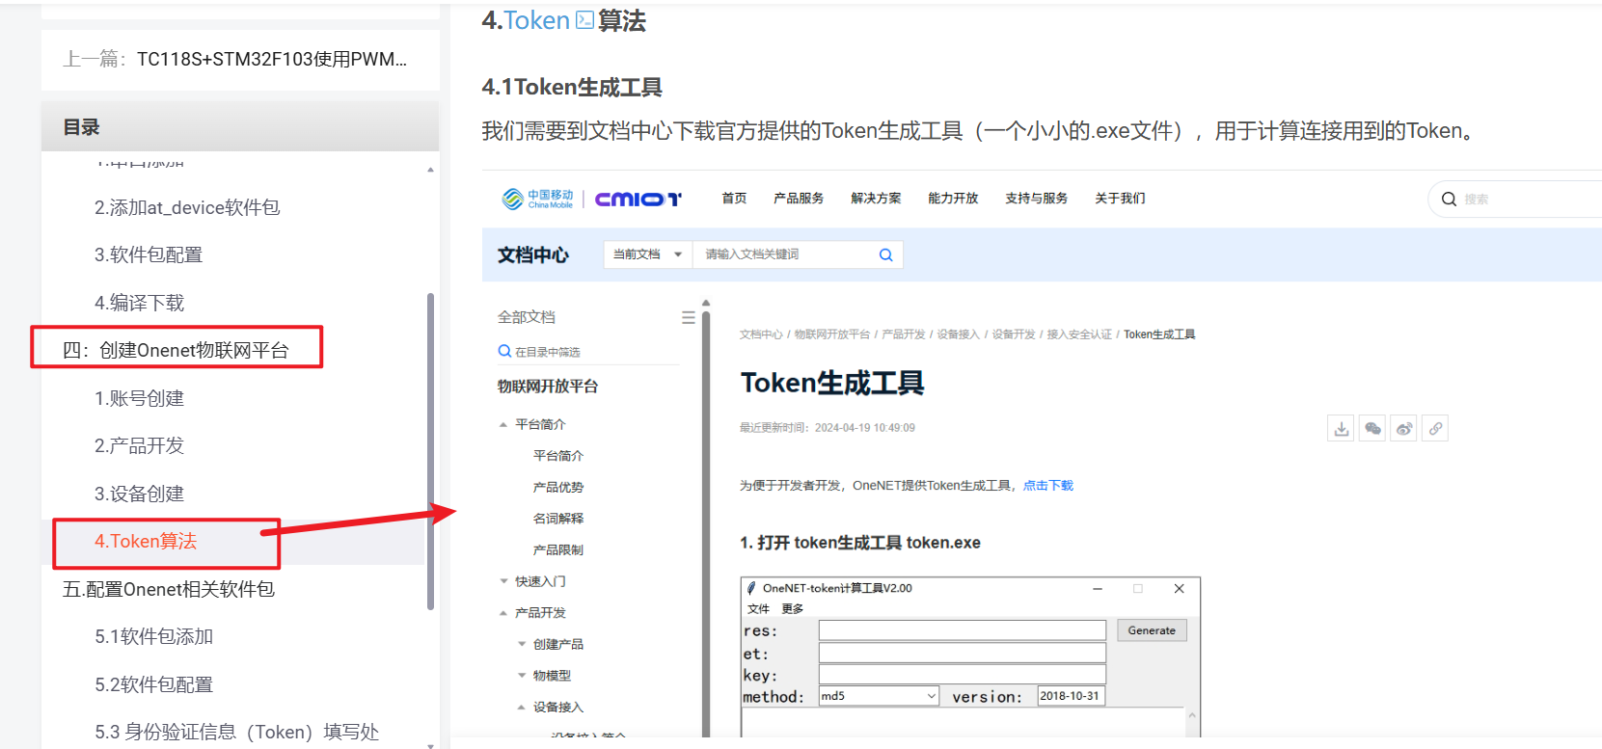1602x749 pixels.
Task: Open the 更多 menu in the token tool
Action: click(793, 609)
